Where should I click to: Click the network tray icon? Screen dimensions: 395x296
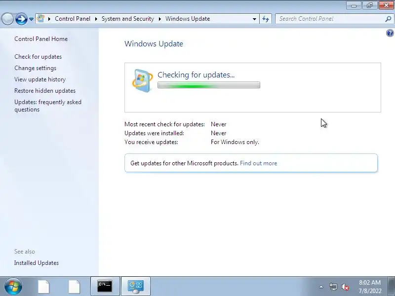(x=333, y=287)
